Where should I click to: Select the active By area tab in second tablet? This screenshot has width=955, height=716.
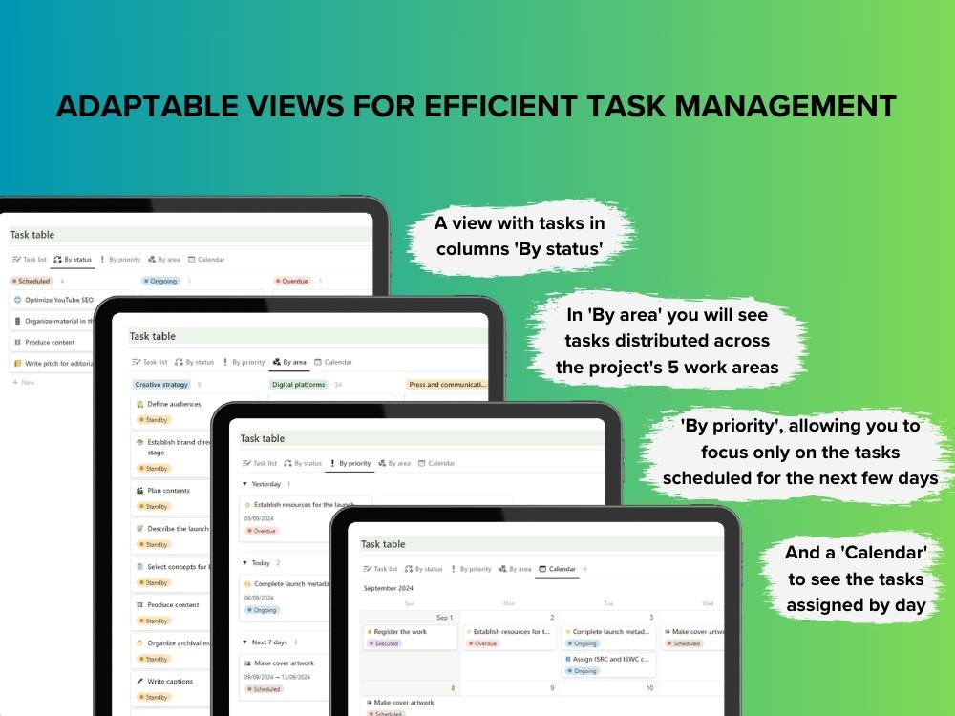pyautogui.click(x=289, y=362)
